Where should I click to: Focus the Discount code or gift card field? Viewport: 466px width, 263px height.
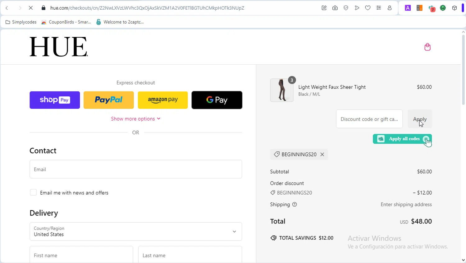(x=369, y=119)
